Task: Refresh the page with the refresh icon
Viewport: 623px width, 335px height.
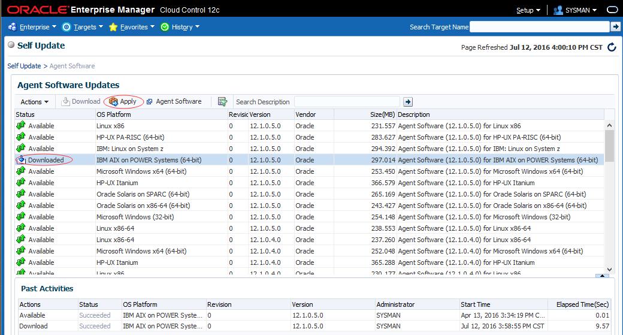Action: (612, 47)
